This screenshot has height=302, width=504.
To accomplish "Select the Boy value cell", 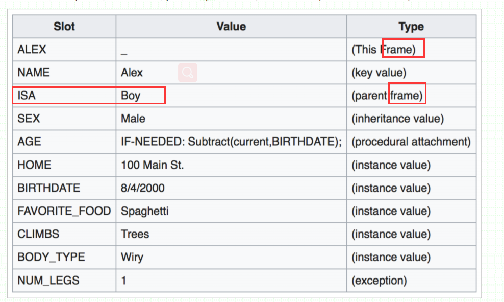I will (131, 96).
